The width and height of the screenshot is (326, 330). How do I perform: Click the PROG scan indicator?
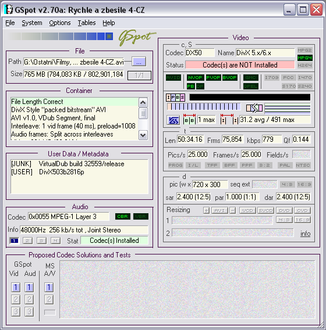[175, 165]
